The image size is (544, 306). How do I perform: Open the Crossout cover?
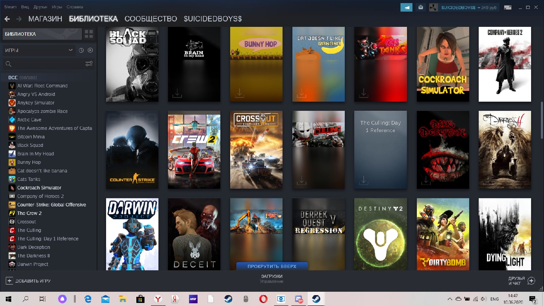[256, 150]
